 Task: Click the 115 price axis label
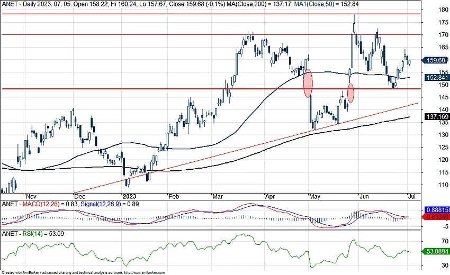(443, 172)
